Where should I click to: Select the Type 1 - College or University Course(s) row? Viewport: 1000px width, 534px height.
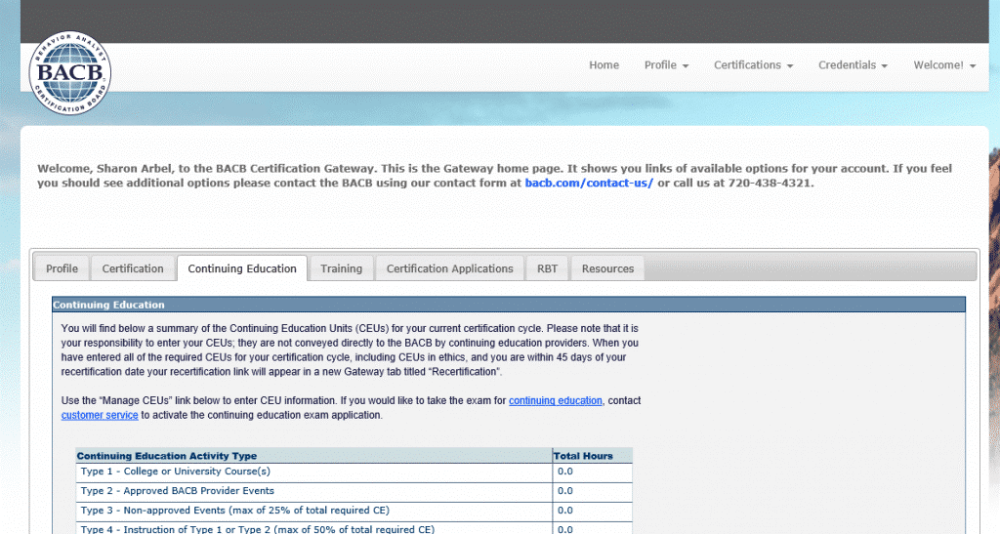coord(354,472)
